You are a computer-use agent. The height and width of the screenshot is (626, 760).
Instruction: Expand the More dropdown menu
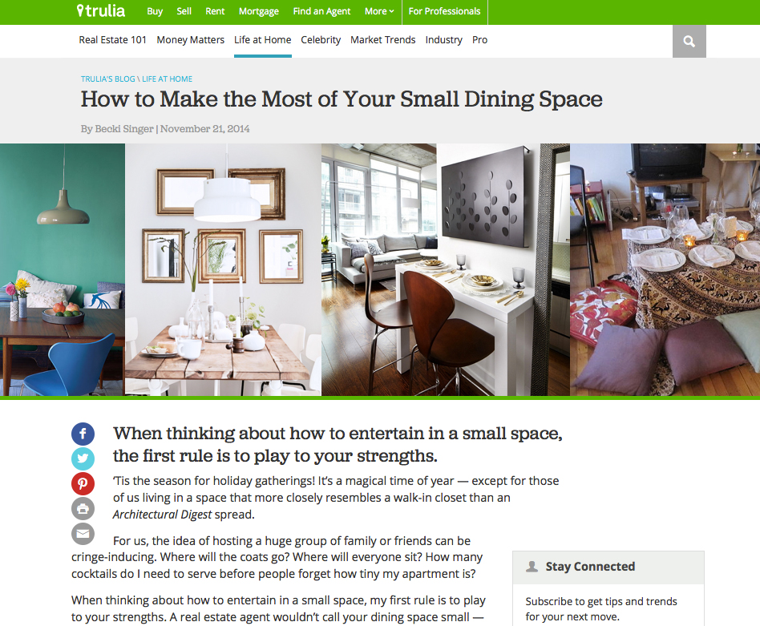pyautogui.click(x=379, y=11)
